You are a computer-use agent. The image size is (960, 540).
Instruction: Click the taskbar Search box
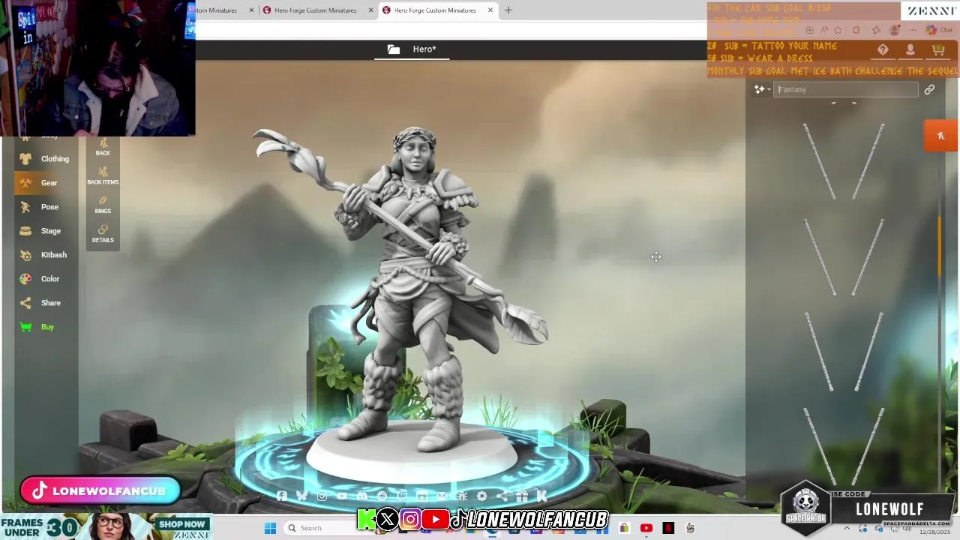coord(322,528)
